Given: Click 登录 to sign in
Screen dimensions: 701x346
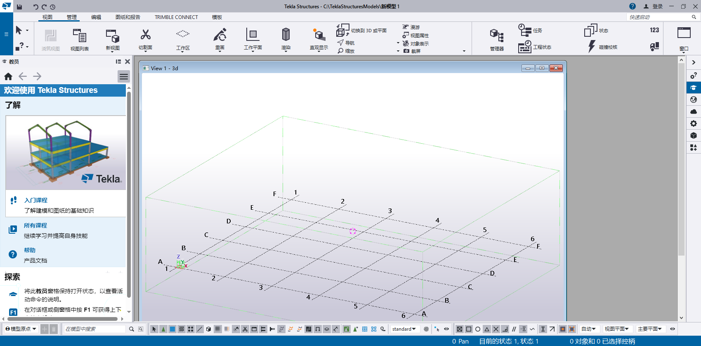Looking at the screenshot, I should pyautogui.click(x=653, y=6).
